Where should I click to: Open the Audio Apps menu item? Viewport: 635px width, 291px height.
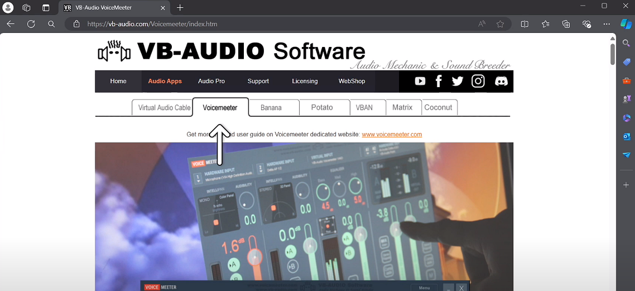pos(165,81)
